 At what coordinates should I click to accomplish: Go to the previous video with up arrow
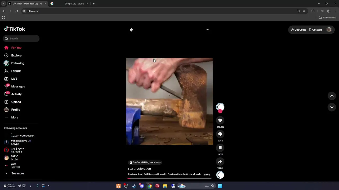[x=332, y=96]
